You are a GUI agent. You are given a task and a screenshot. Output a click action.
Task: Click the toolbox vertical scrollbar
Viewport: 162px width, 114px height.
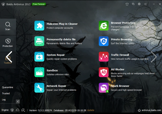[x=161, y=24]
